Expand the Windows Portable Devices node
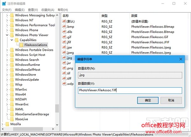The height and width of the screenshot is (137, 191). [x=7, y=50]
